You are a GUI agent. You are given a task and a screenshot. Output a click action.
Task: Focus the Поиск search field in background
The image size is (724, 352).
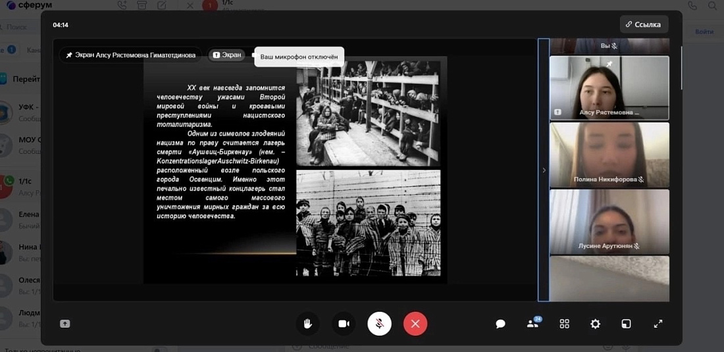coord(20,27)
